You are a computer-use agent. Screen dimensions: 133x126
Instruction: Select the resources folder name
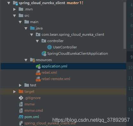click(44, 60)
